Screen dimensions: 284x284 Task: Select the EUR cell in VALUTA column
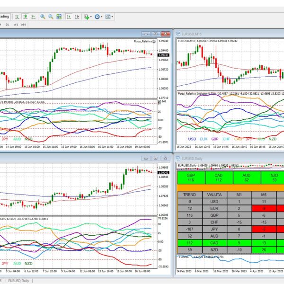pyautogui.click(x=214, y=208)
